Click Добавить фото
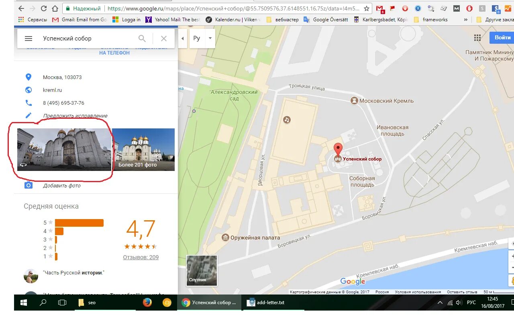Image resolution: width=514 pixels, height=321 pixels. click(x=62, y=185)
